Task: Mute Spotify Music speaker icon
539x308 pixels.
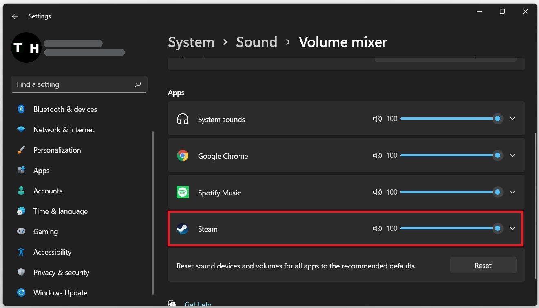Action: 377,192
